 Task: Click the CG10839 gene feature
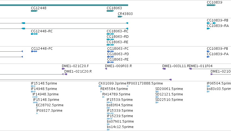(211, 5)
